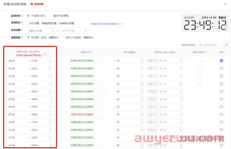Open adjustment method dropdown for 04:00 row
This screenshot has width=231, height=149.
[86, 92]
